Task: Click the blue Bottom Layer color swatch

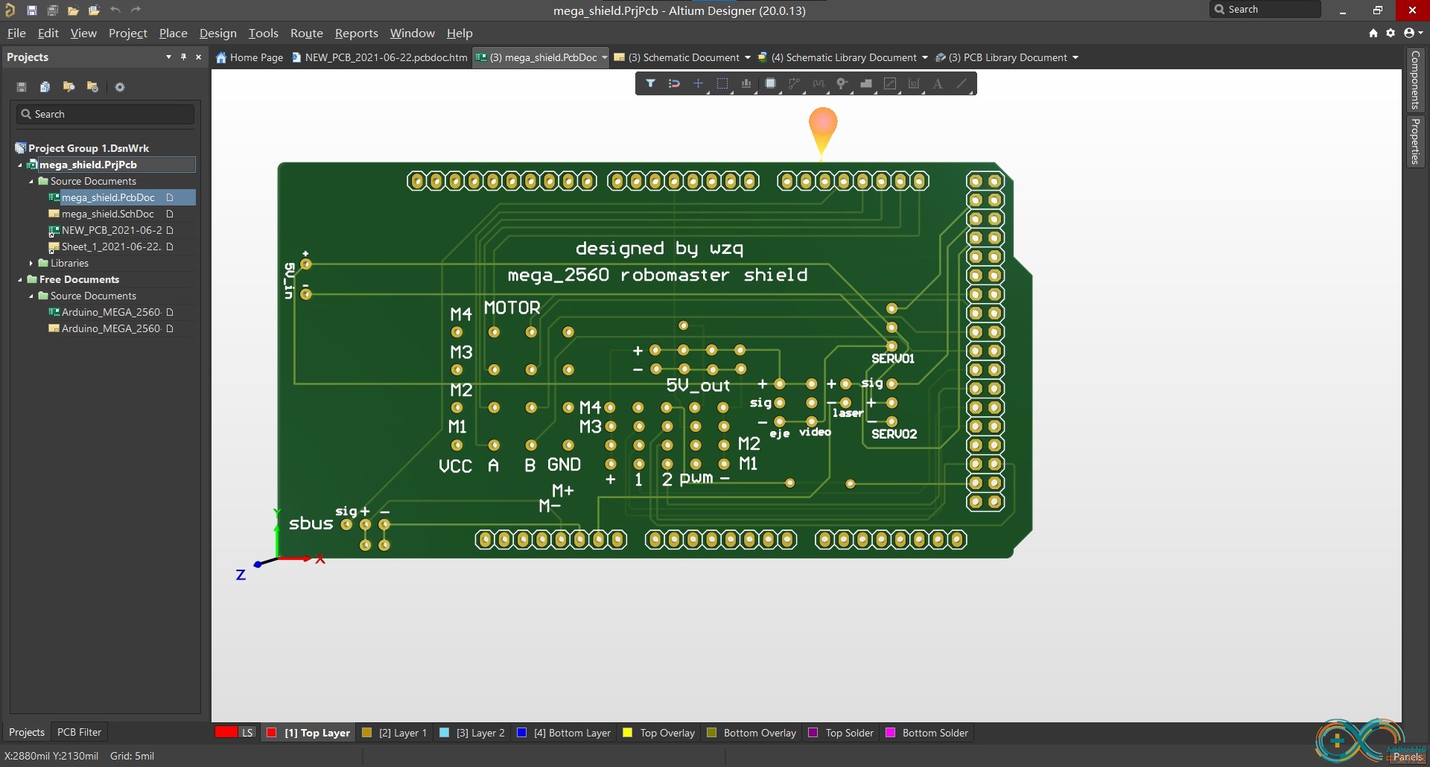Action: [x=521, y=733]
